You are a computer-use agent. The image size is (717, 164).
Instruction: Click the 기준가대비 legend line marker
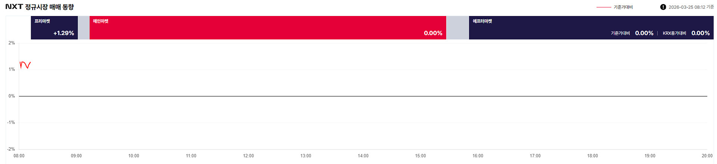click(x=604, y=7)
